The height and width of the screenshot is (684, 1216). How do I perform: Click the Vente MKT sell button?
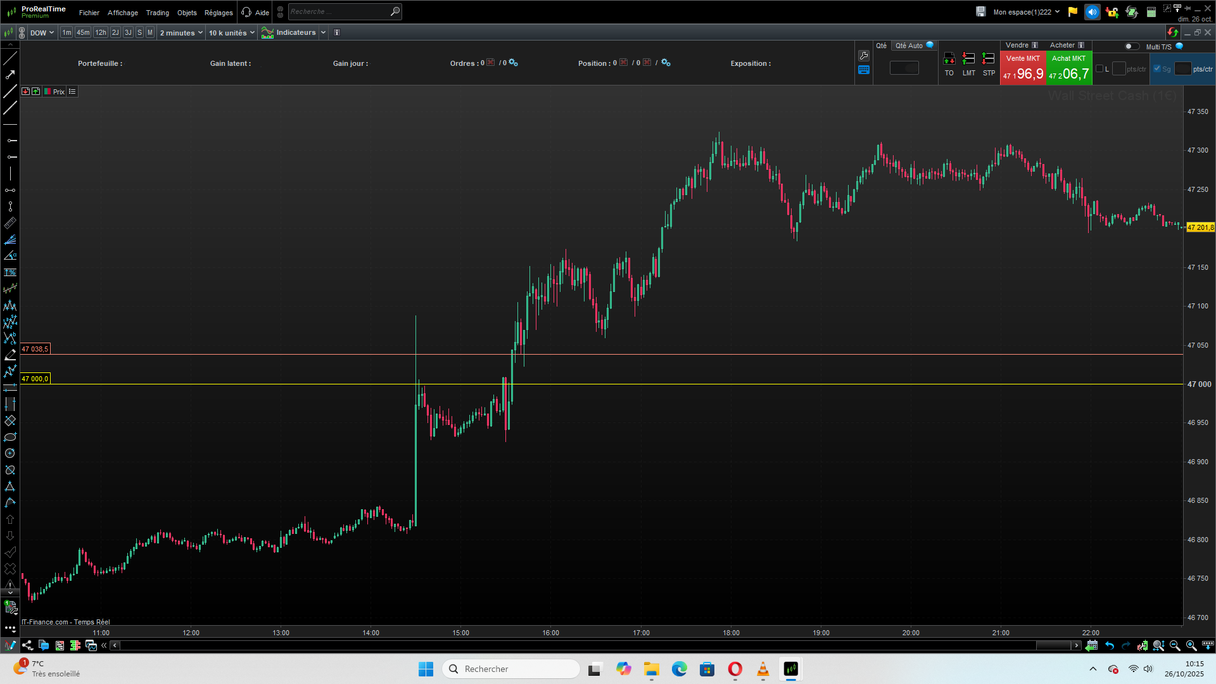[x=1023, y=68]
